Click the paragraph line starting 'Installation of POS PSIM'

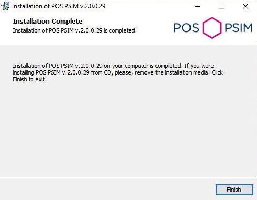pos(113,66)
